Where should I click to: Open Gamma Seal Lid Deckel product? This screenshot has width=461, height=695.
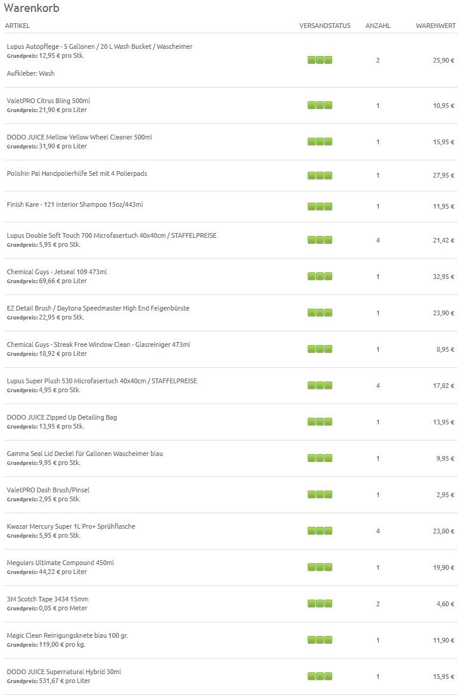[85, 454]
